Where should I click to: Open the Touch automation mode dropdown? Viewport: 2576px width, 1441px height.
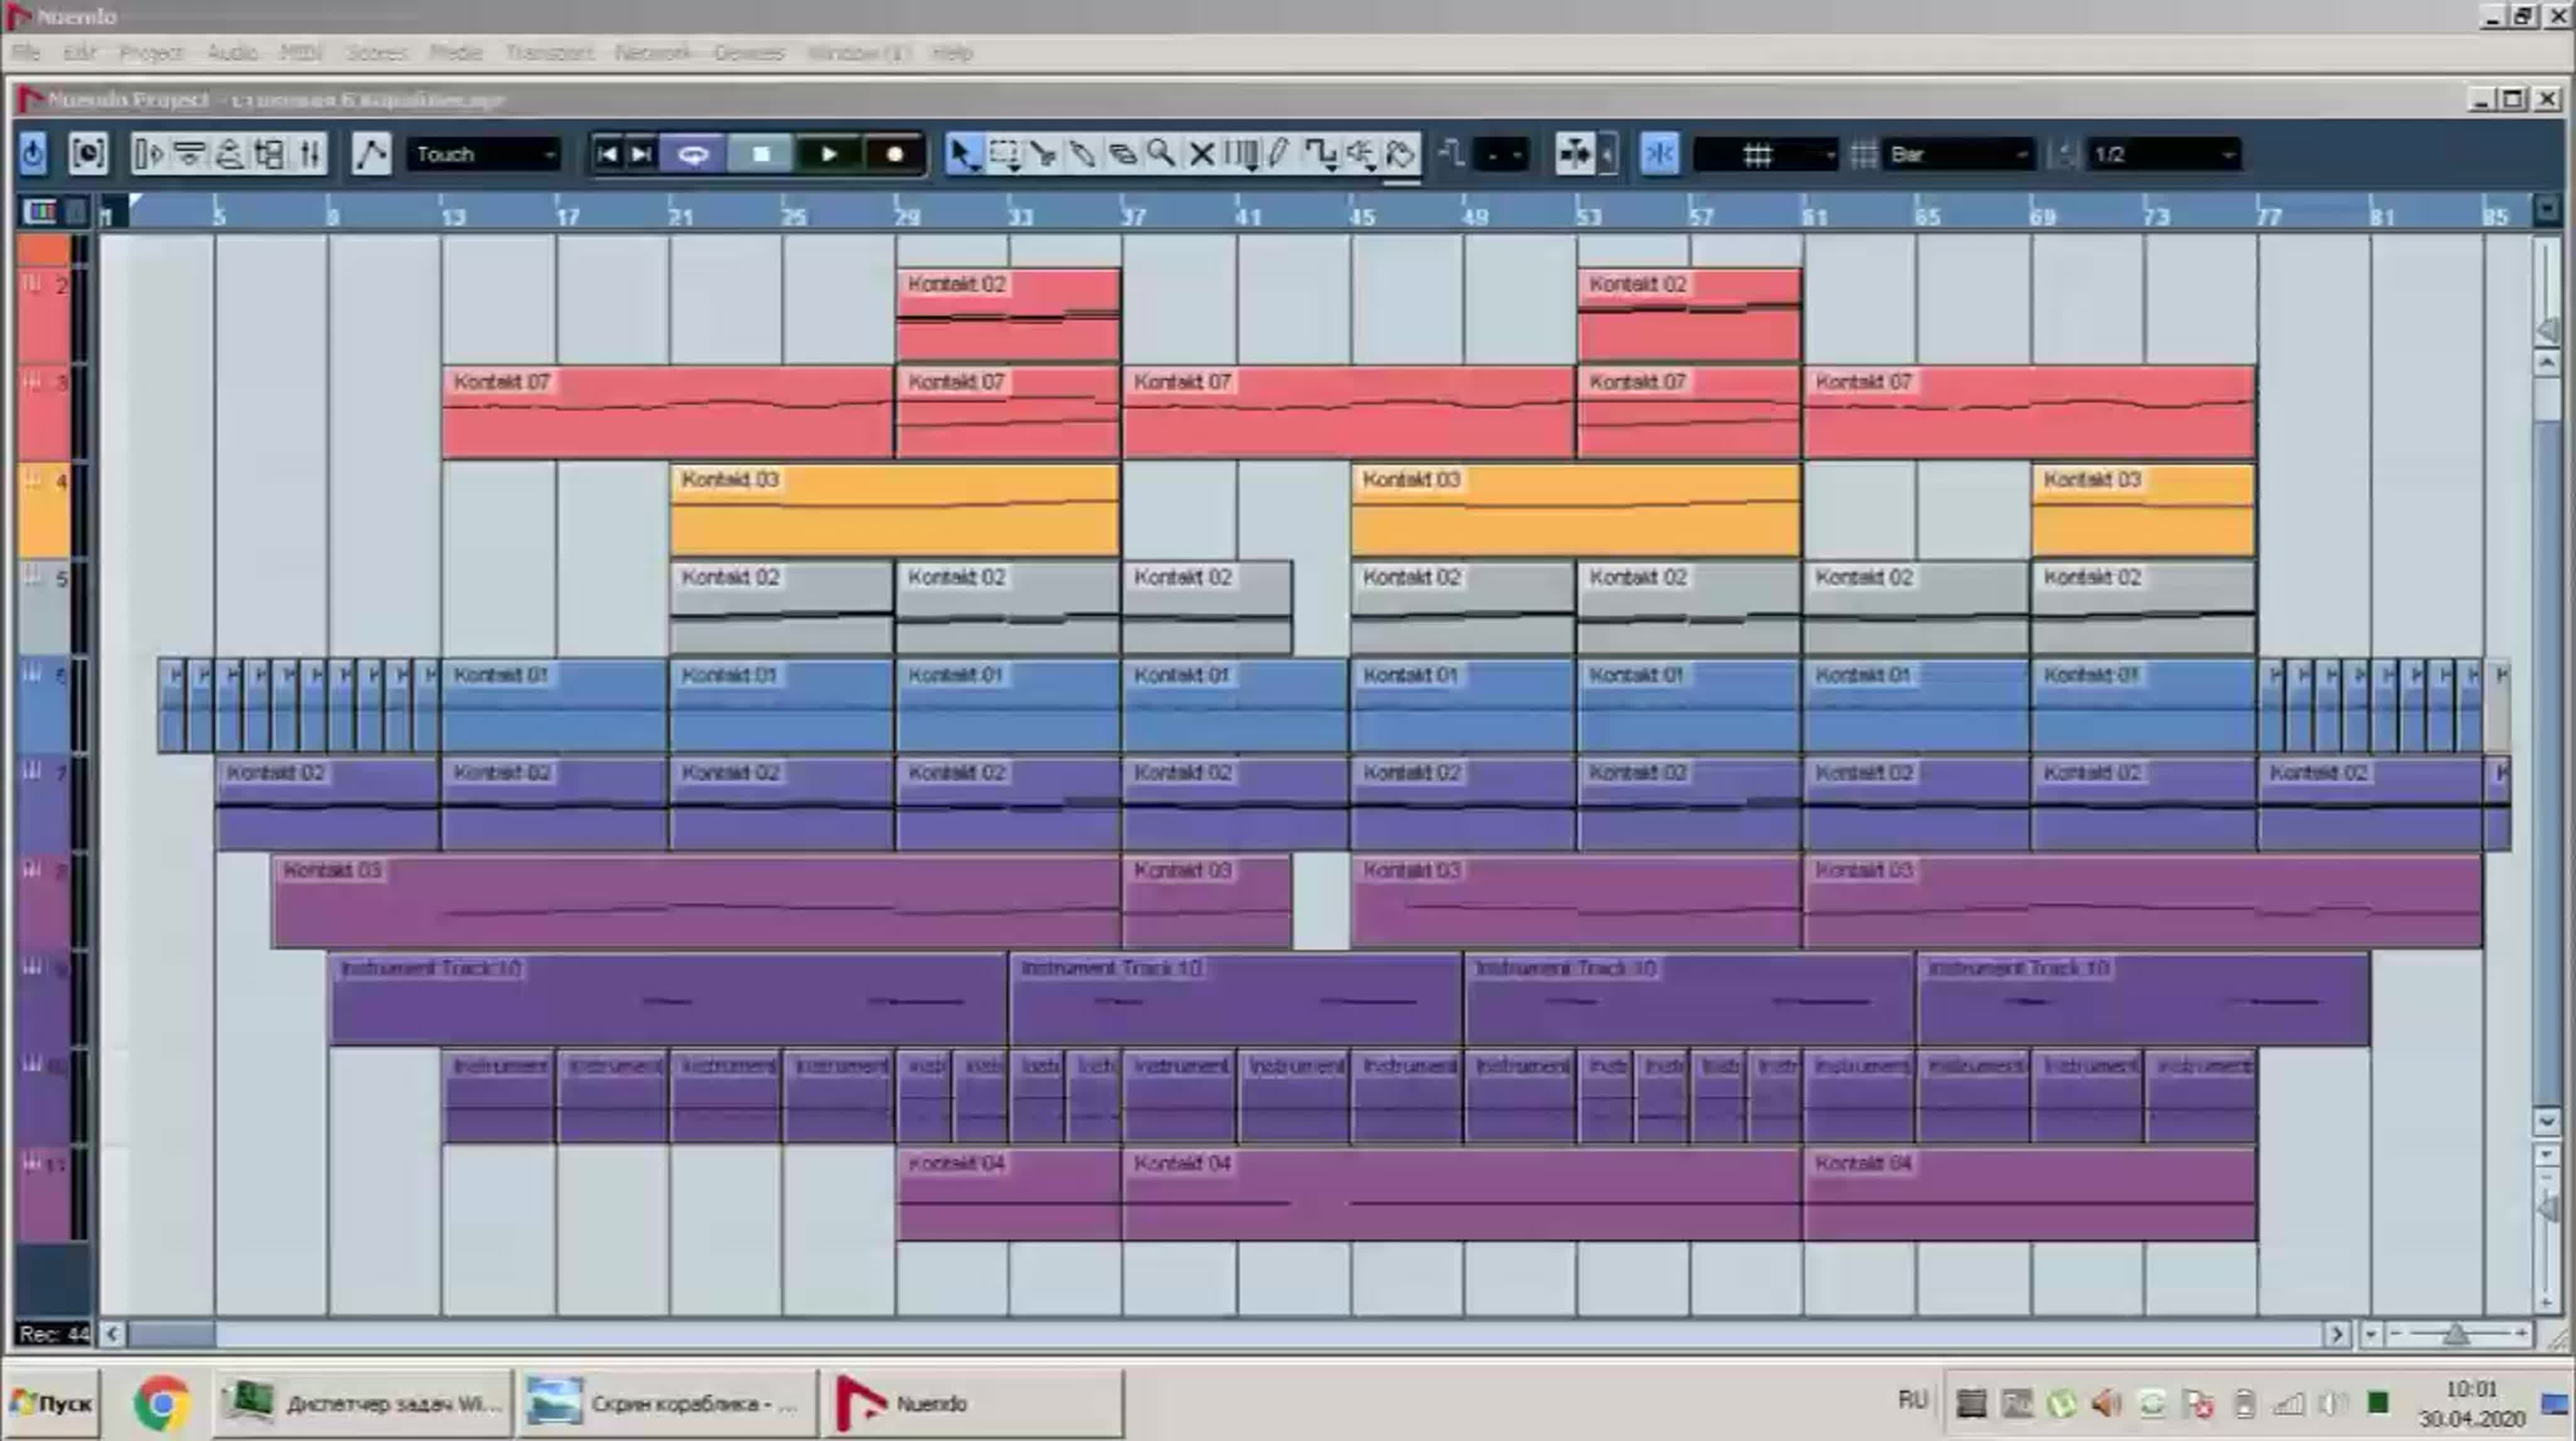click(484, 154)
